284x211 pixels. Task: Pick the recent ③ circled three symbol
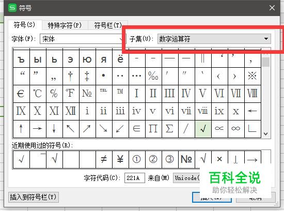[170, 159]
